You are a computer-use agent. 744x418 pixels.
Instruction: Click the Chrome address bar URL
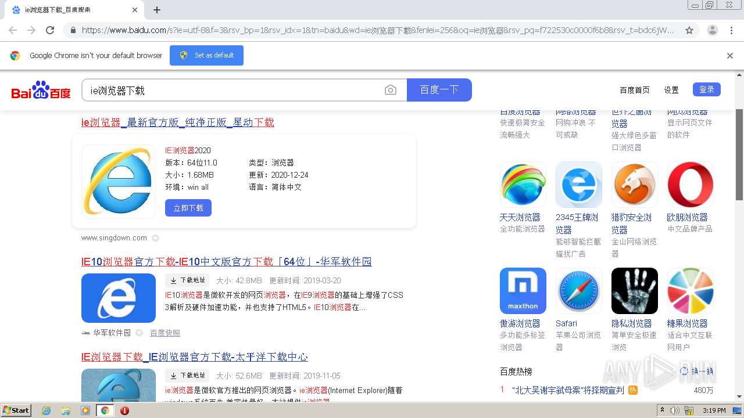pos(378,30)
